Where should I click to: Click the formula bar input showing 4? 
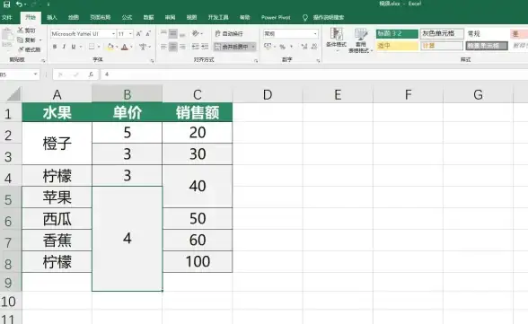pos(313,74)
